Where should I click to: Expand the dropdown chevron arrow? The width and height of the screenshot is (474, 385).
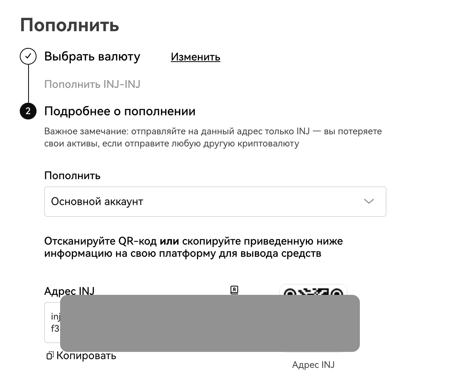click(369, 201)
